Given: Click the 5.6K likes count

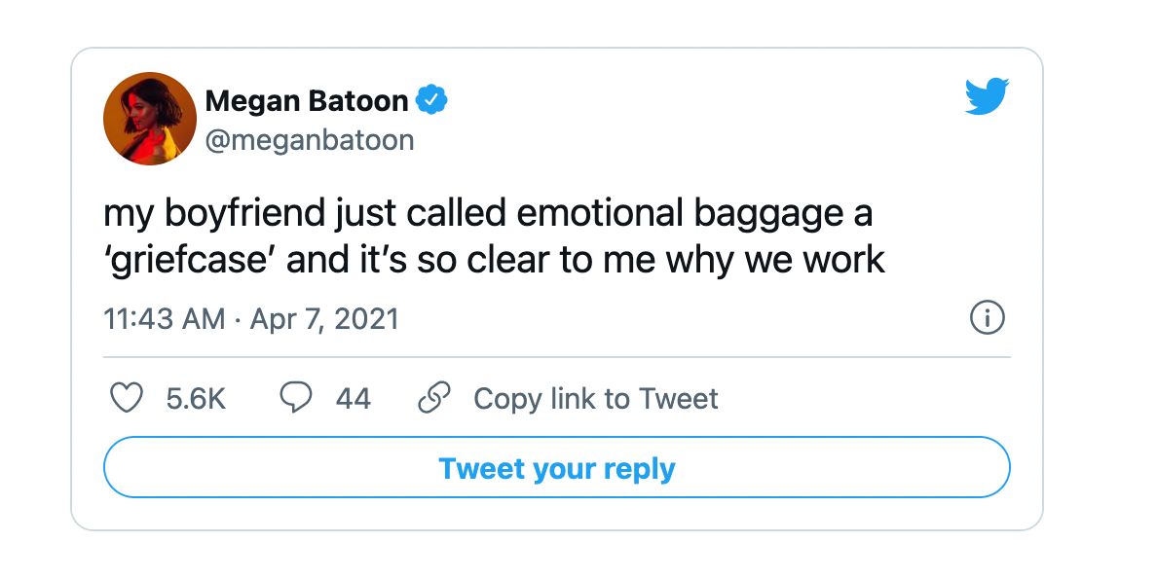Looking at the screenshot, I should tap(196, 399).
